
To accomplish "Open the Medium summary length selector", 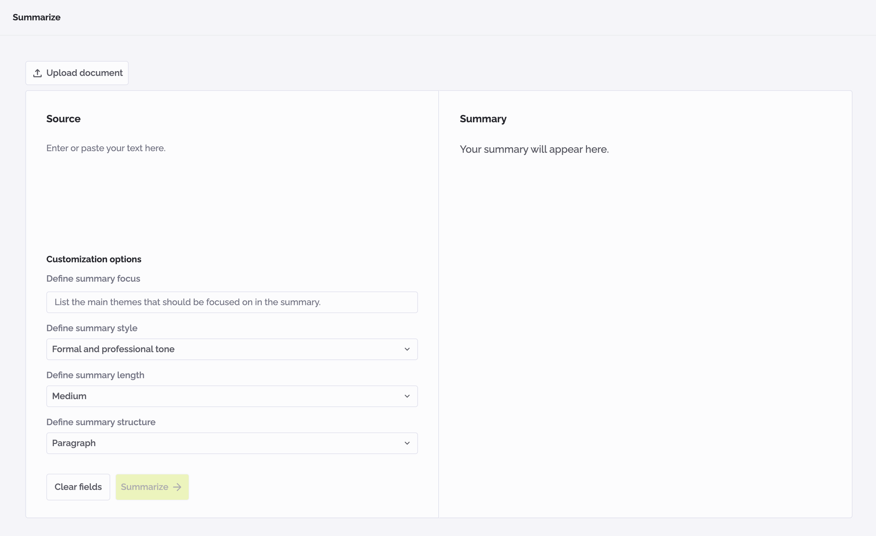I will (x=231, y=396).
